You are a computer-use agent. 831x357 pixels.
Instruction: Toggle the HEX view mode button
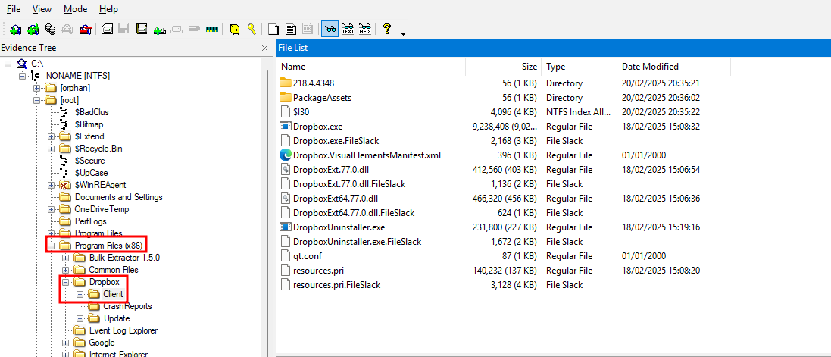[365, 29]
